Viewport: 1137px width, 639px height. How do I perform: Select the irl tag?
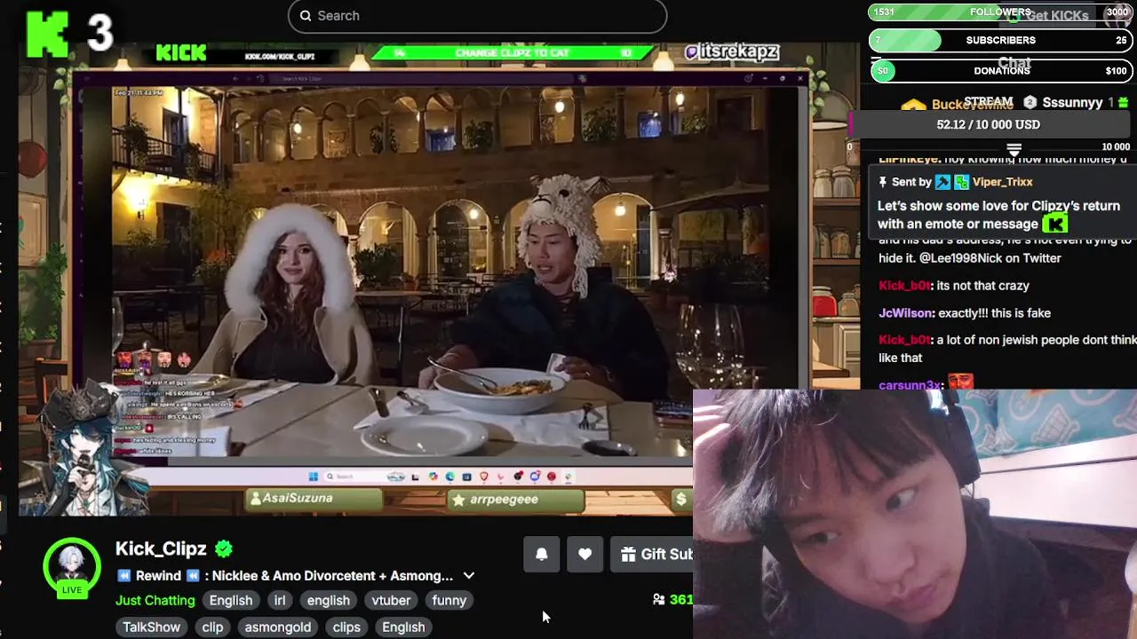point(280,601)
